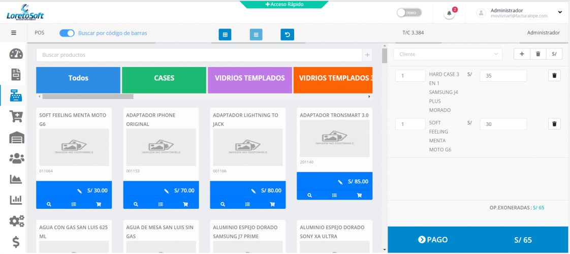Viewport: 570px width, 254px height.
Task: Click the refresh/undo blue button
Action: [287, 35]
